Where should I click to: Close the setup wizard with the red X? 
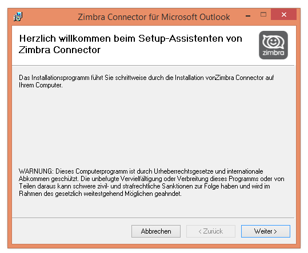coord(283,14)
